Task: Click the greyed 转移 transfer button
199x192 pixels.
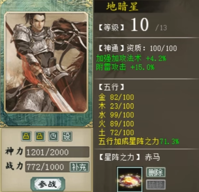Action: (156, 185)
